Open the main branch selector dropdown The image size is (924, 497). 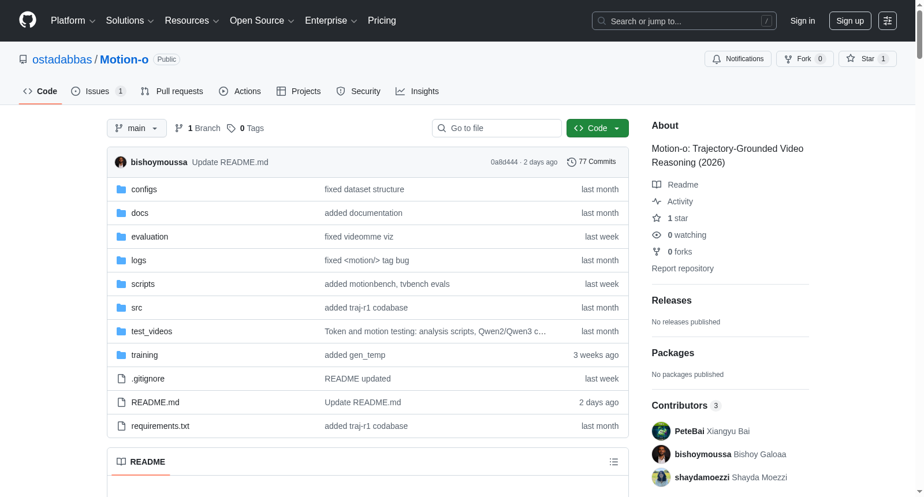point(137,128)
